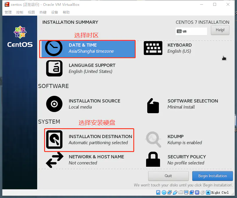Click the display settings status icon

pyautogui.click(x=186, y=192)
